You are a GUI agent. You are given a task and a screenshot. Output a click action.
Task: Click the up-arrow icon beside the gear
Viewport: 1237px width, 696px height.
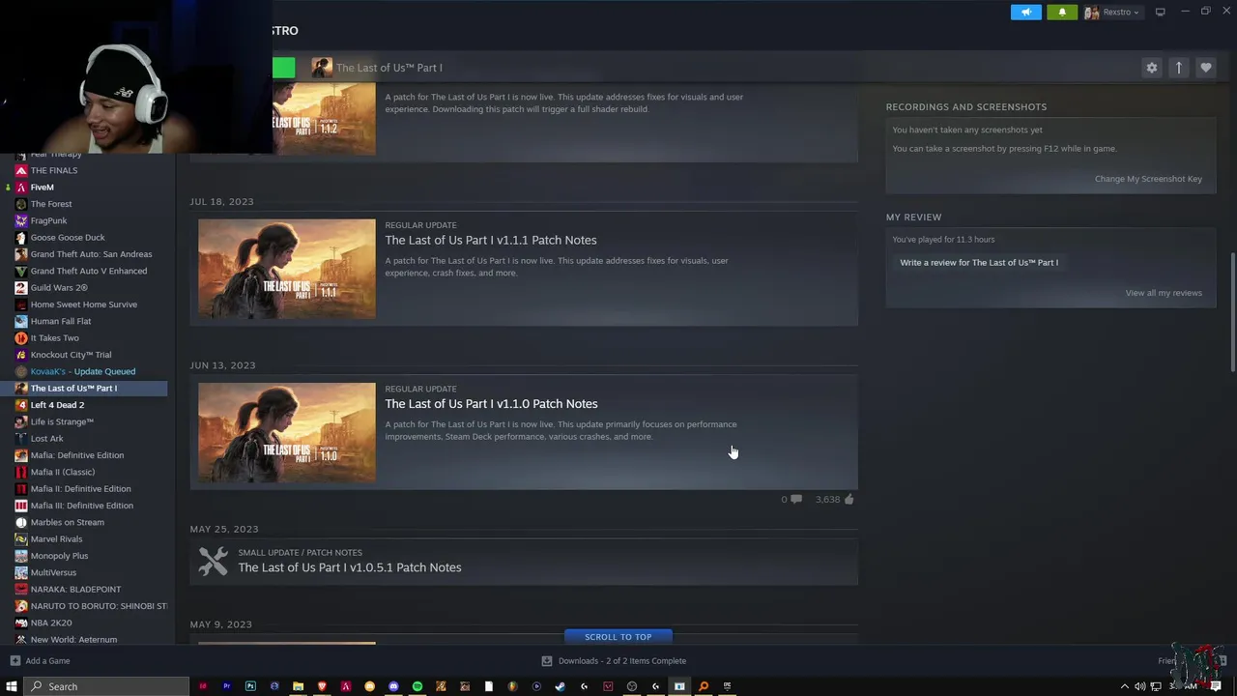point(1178,68)
